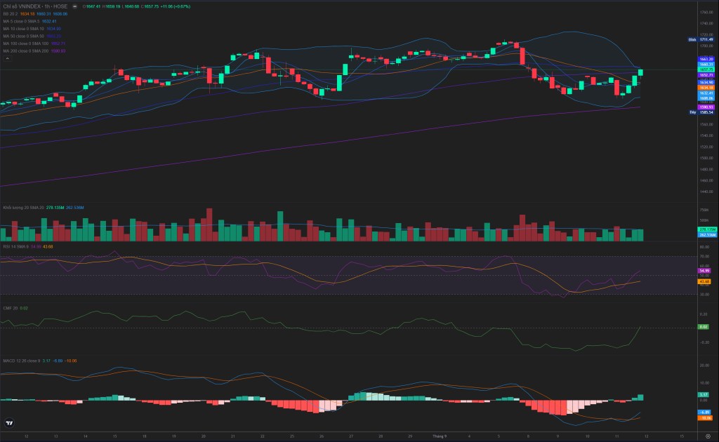Click the MA 50 close indicator label
719x442 pixels.
tap(23, 36)
